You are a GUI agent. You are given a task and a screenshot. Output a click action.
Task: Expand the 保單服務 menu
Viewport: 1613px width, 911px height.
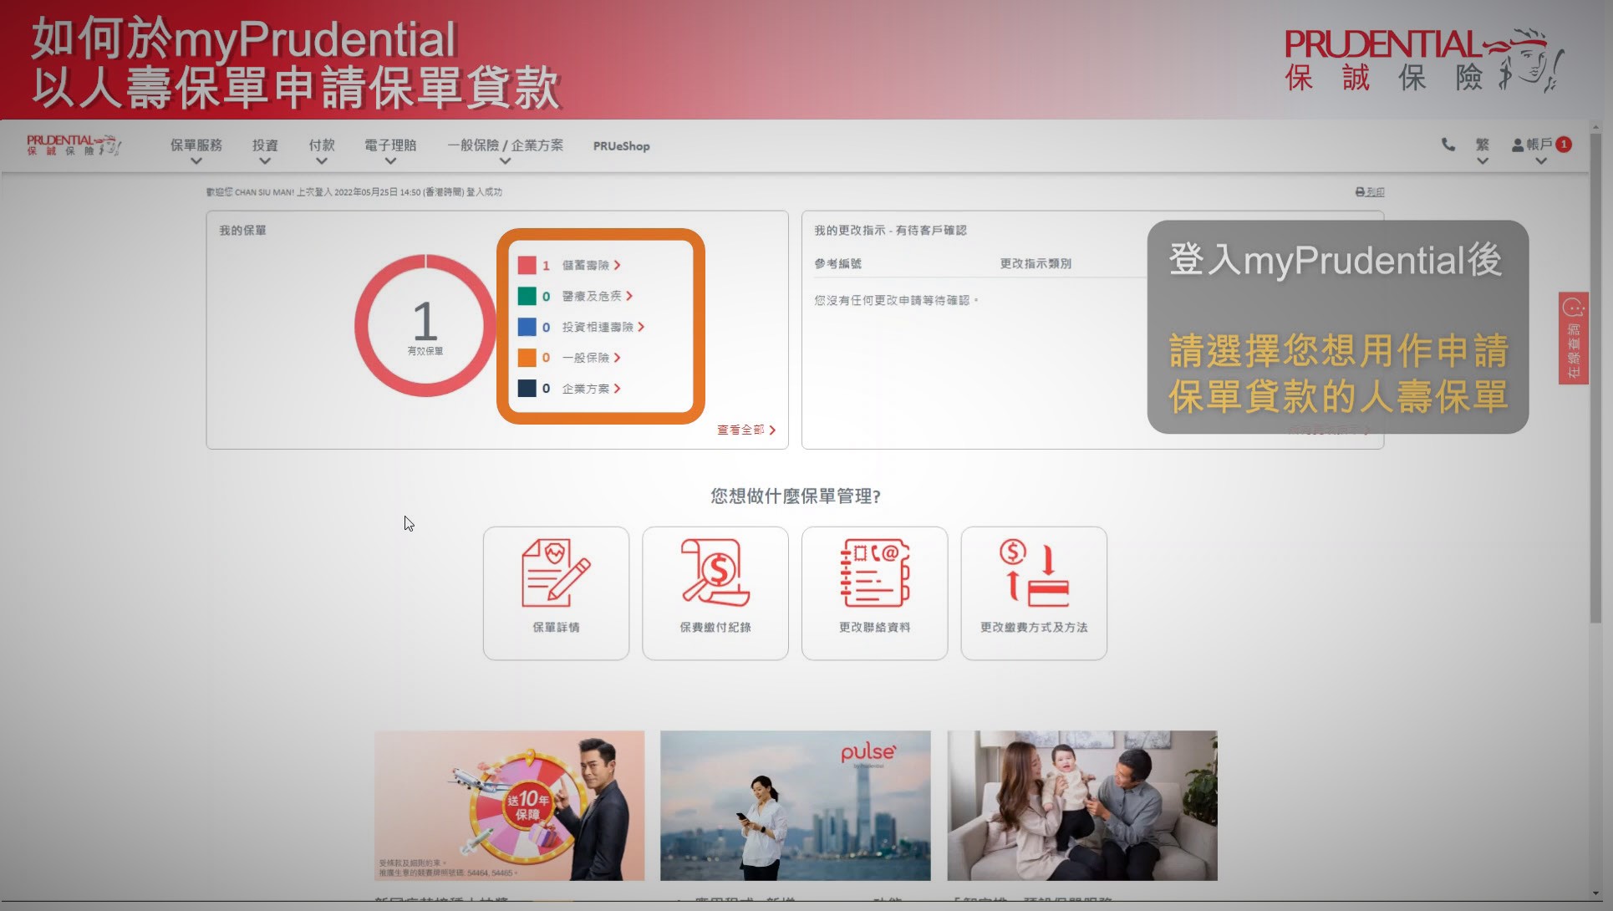tap(196, 150)
